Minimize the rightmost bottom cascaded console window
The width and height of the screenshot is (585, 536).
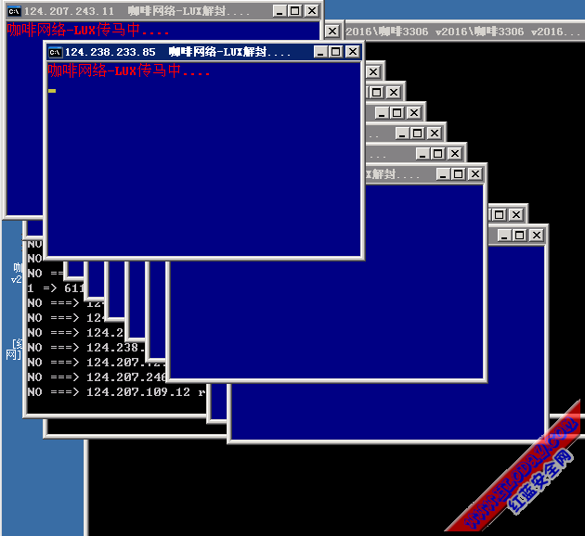pos(504,236)
